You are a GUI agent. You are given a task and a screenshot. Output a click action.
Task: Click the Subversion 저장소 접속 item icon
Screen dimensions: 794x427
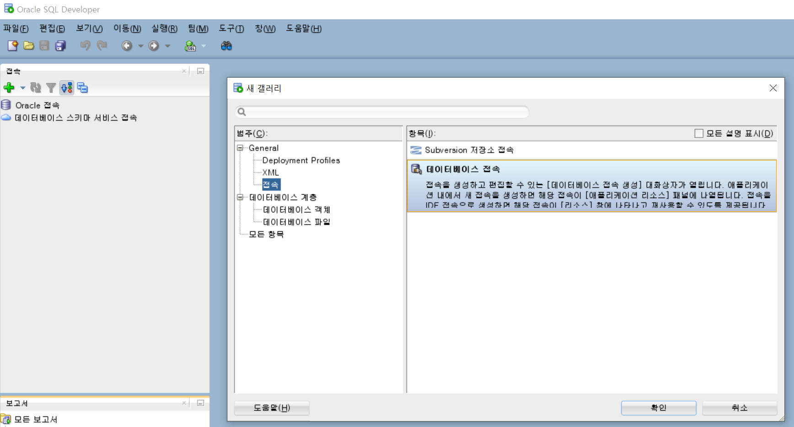click(x=416, y=150)
